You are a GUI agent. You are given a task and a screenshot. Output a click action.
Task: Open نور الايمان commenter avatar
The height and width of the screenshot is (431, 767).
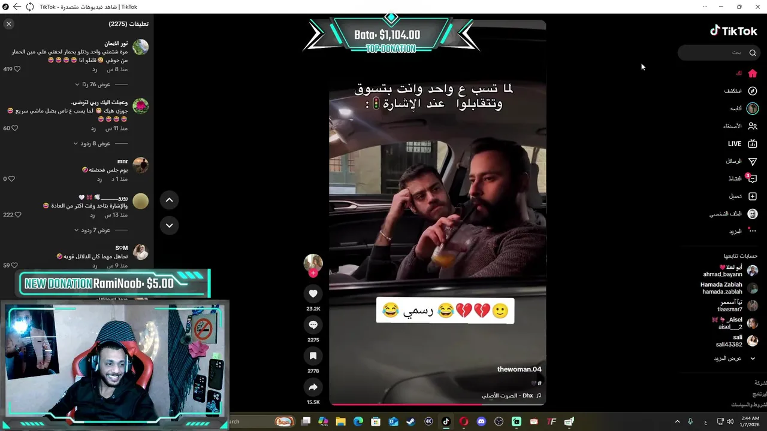pos(140,47)
